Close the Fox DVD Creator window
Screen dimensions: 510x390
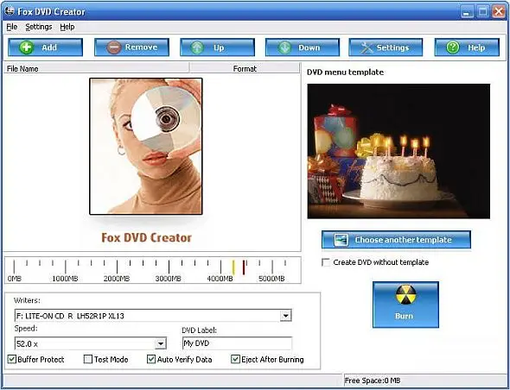(498, 12)
